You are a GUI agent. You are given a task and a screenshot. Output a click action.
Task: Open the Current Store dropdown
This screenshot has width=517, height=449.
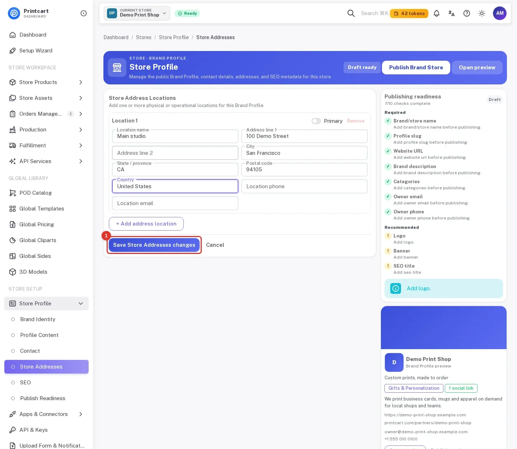[x=137, y=13]
